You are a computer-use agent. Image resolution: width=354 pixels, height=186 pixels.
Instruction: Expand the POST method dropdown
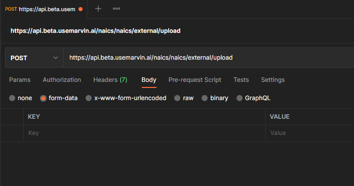click(34, 58)
